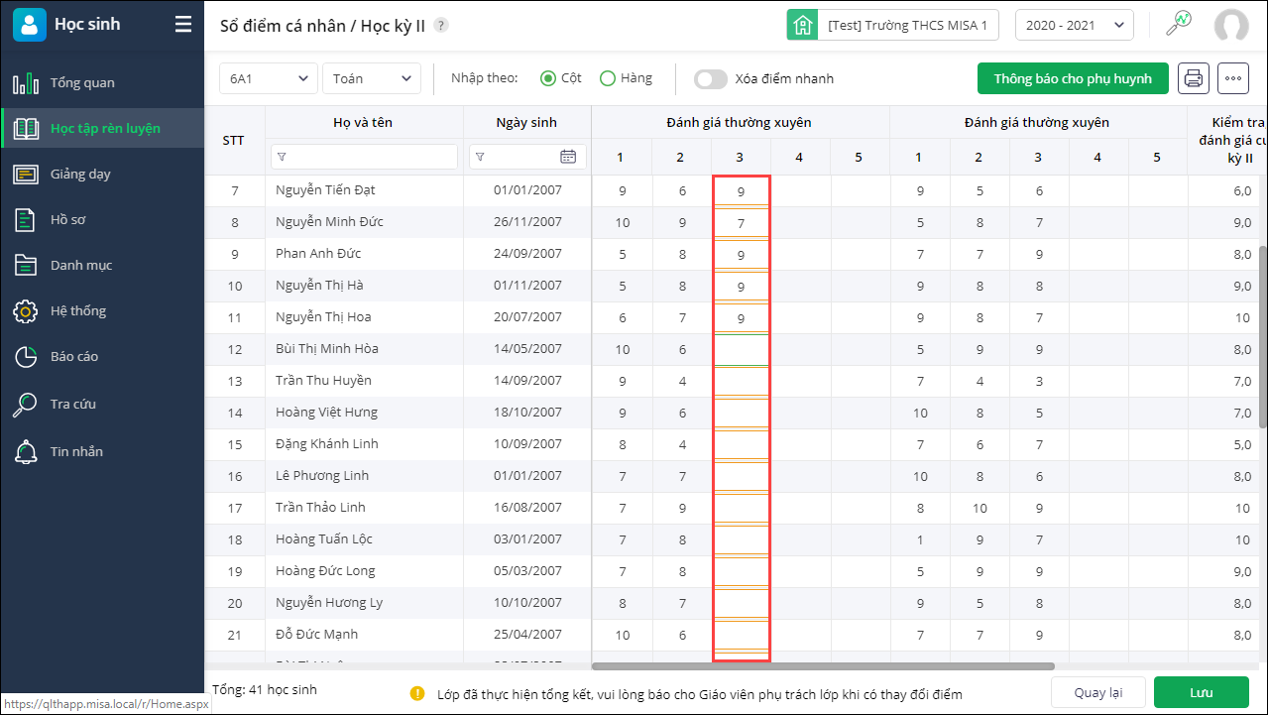
Task: Click the green school home icon
Action: 802,26
